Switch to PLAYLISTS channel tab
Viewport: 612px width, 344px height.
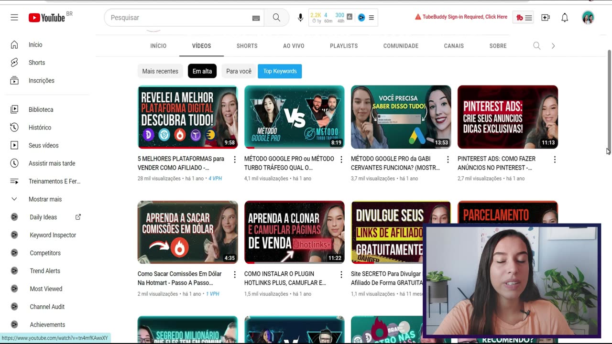coord(344,46)
